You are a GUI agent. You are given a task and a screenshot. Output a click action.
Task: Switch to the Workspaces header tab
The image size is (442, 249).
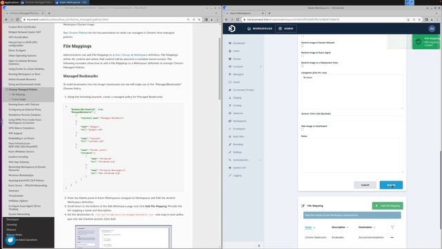pos(260,28)
